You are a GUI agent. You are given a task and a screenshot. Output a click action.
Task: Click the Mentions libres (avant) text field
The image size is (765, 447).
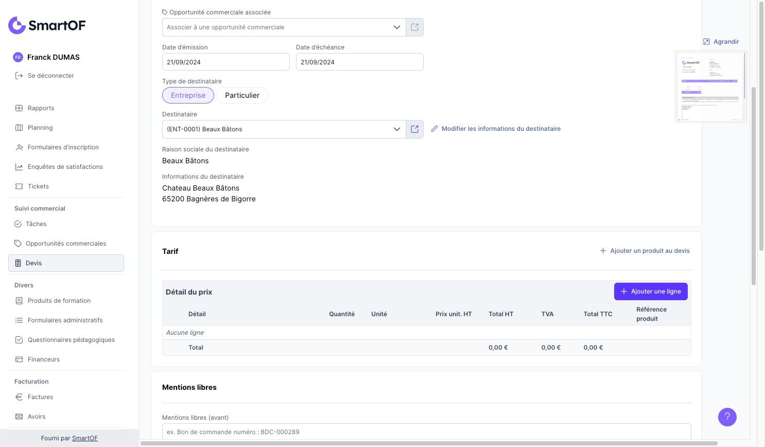pyautogui.click(x=426, y=432)
